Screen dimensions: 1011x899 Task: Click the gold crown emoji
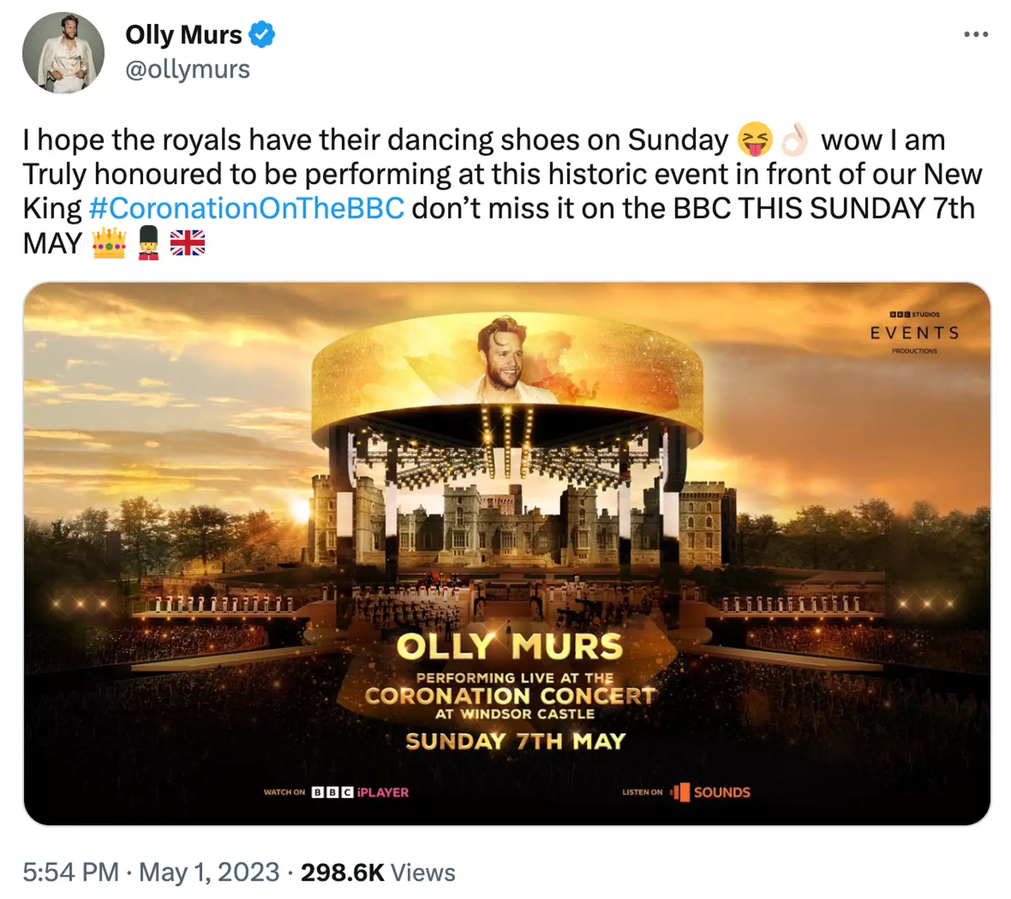tap(109, 243)
